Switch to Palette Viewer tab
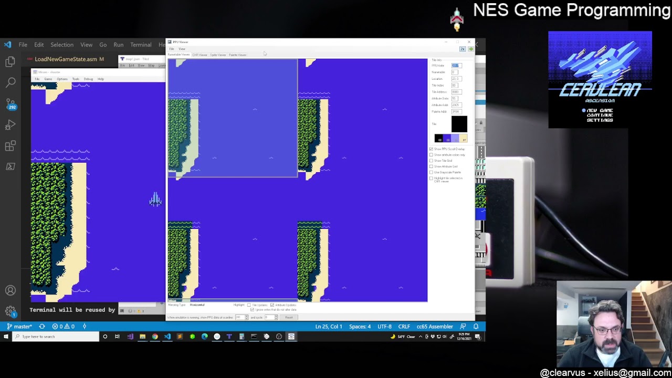This screenshot has width=672, height=378. coord(237,55)
